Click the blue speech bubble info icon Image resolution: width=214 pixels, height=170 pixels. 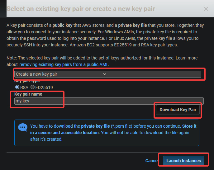23,127
